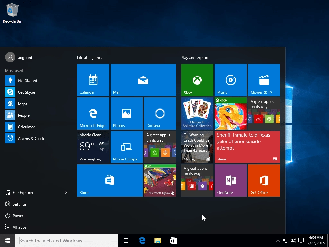This screenshot has height=247, width=329.
Task: Open the Phone Companion tile
Action: coord(127,147)
